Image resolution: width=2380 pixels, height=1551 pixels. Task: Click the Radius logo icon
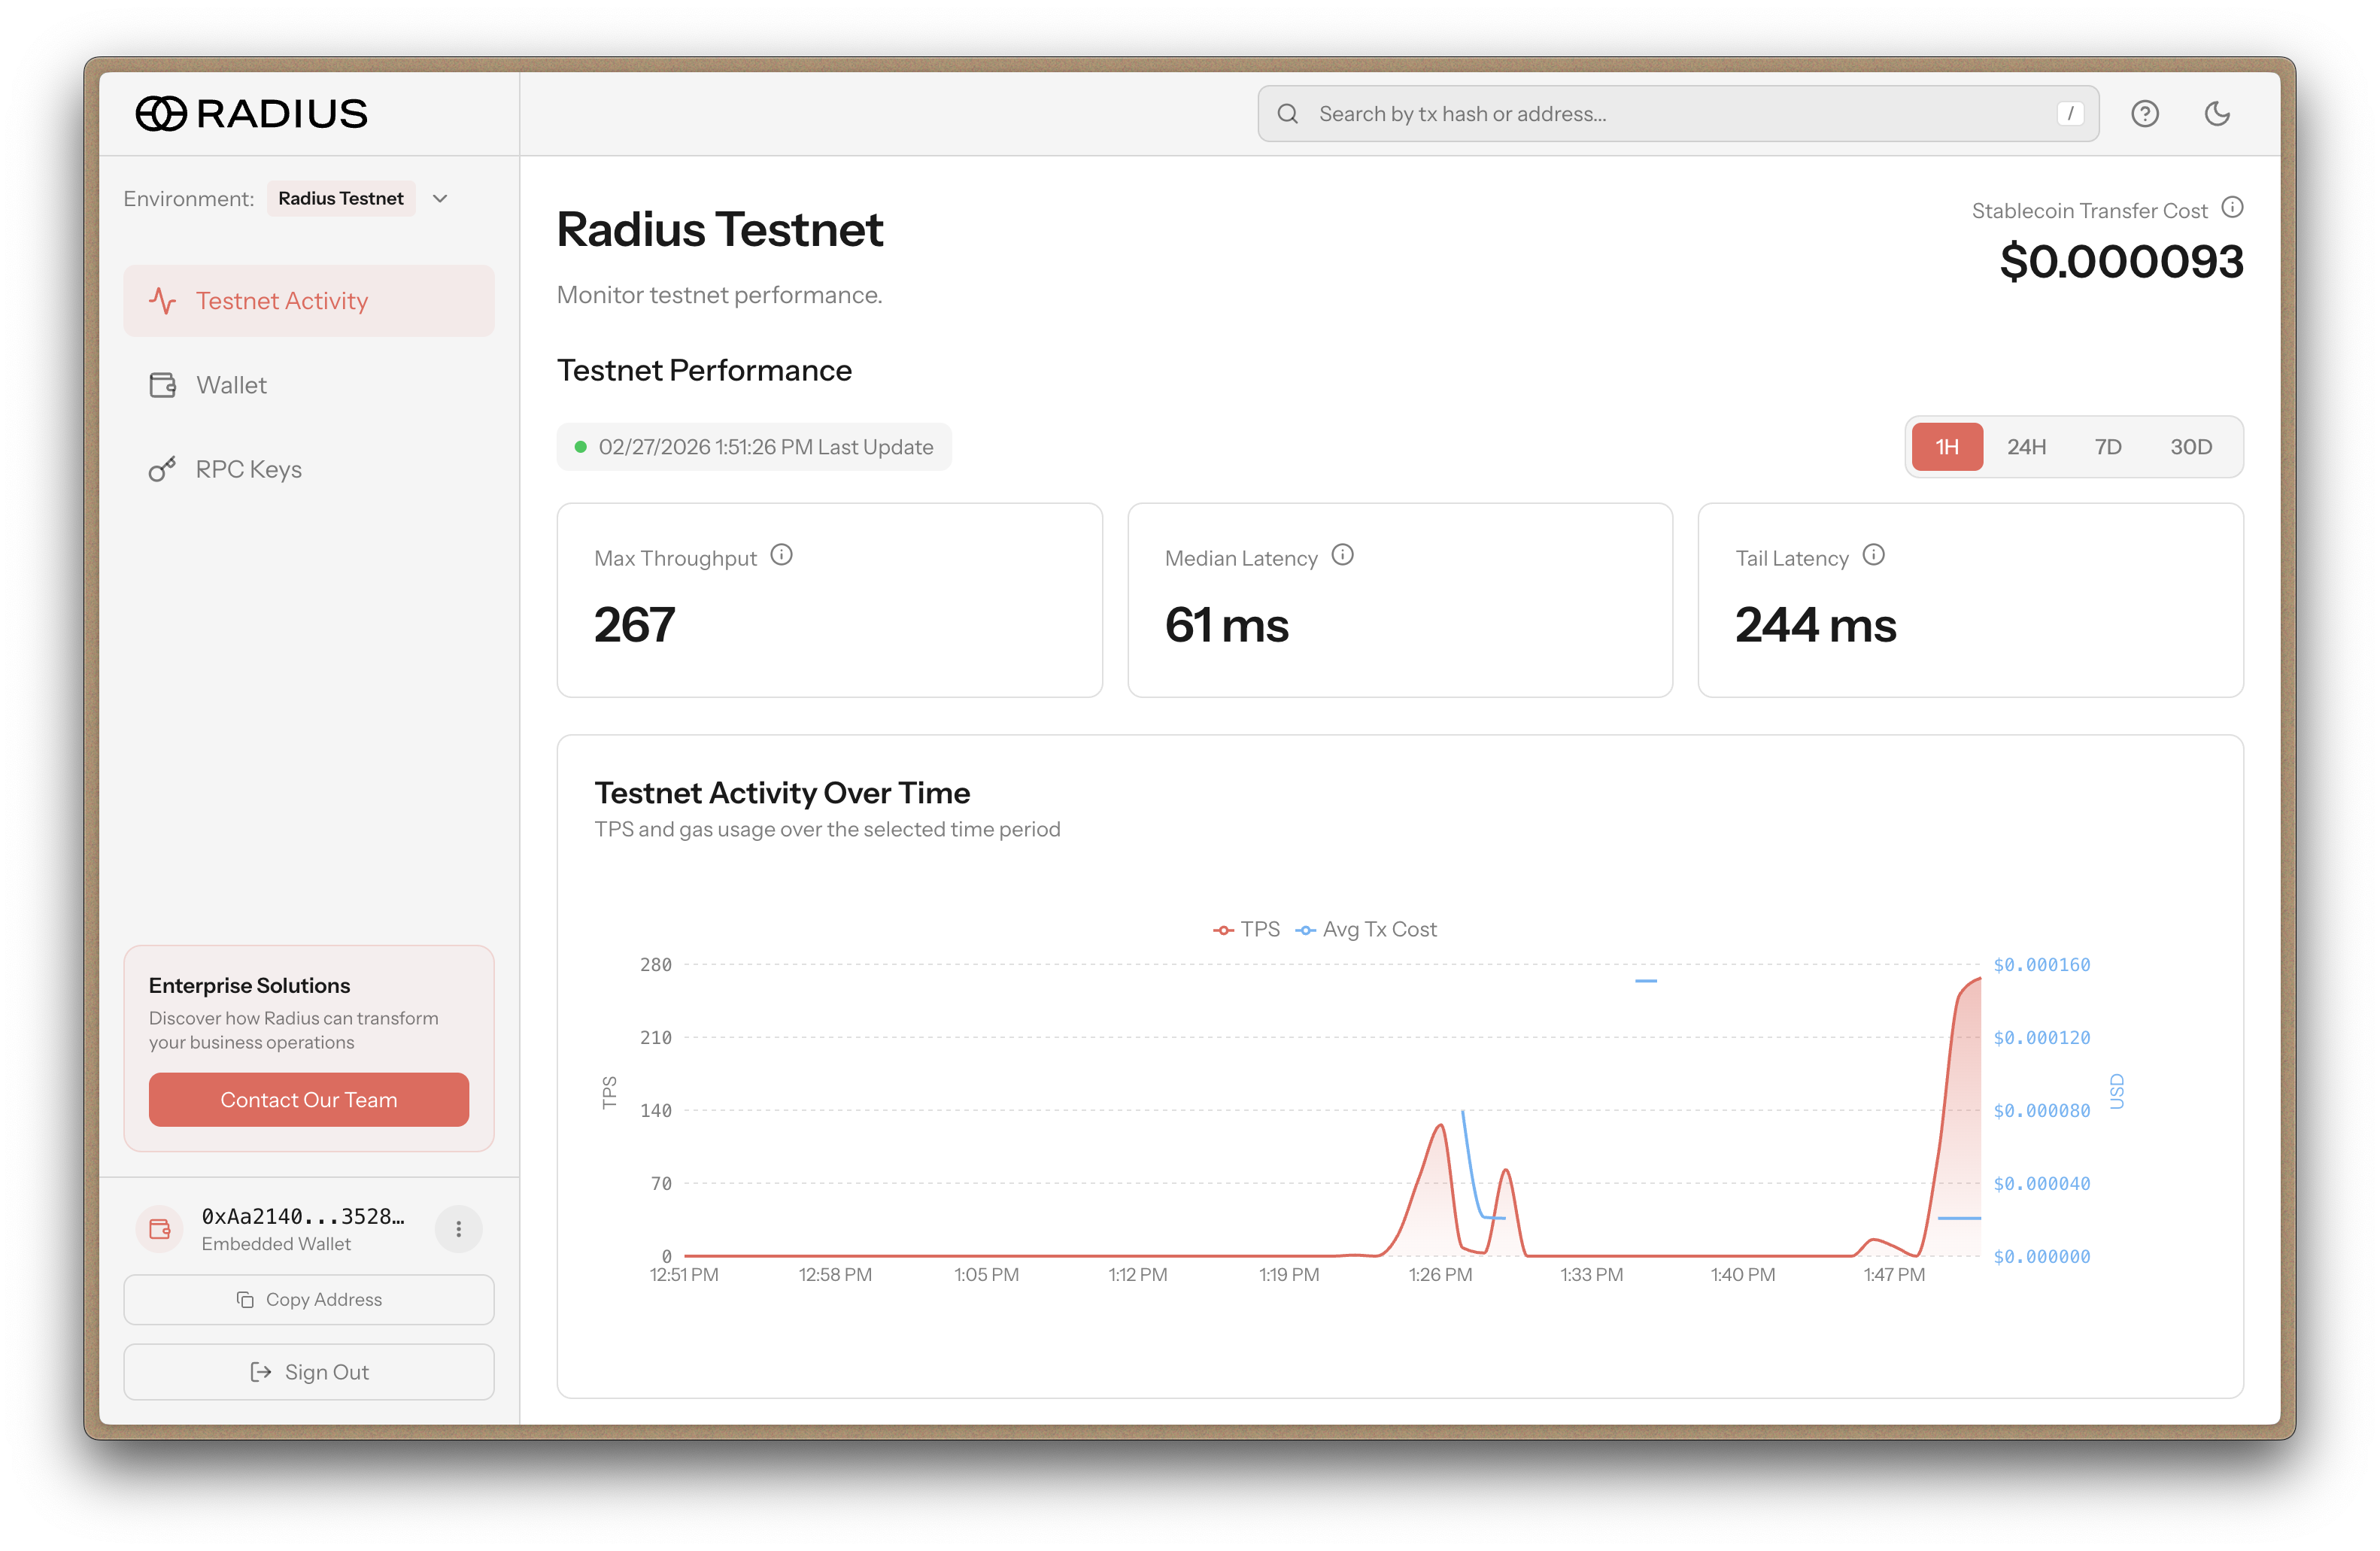pos(161,114)
